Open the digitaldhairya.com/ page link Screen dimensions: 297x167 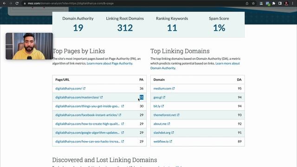tap(69, 89)
